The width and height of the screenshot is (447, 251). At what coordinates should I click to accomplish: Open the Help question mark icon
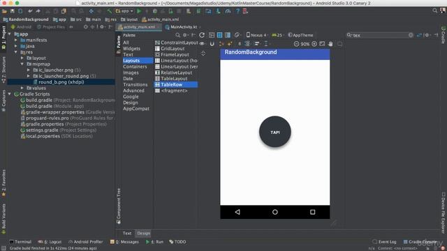pyautogui.click(x=237, y=11)
